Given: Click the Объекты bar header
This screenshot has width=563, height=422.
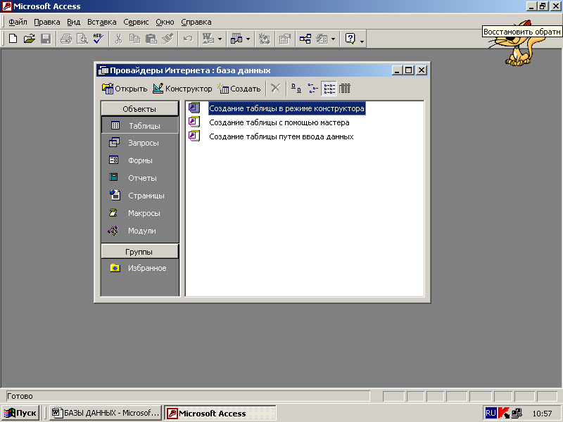Looking at the screenshot, I should tap(139, 109).
